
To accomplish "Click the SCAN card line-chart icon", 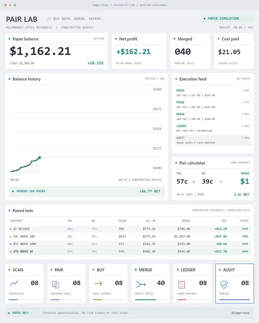I will pos(14,284).
